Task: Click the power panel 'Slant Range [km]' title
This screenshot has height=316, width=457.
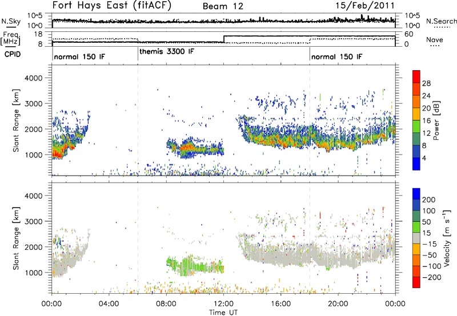Action: 16,120
